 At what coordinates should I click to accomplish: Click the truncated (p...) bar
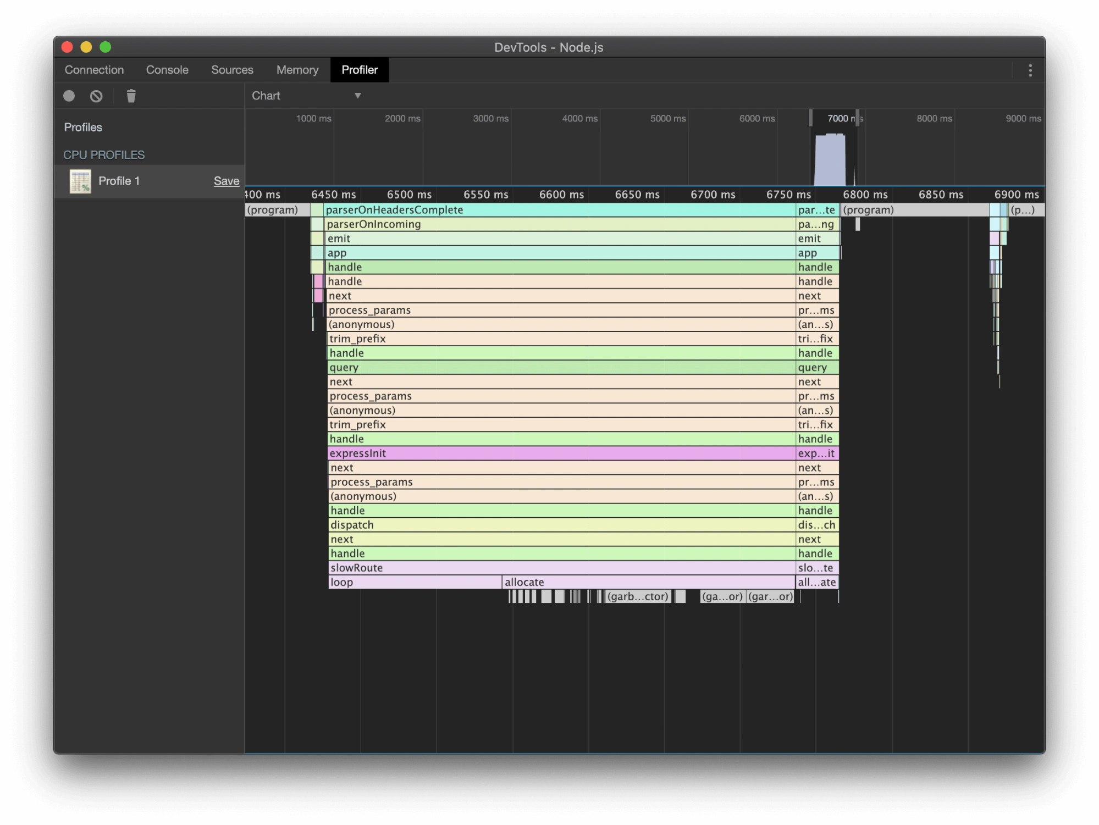coord(1026,210)
